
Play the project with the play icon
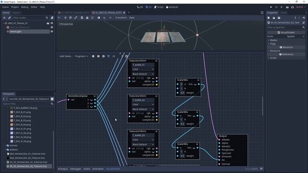pyautogui.click(x=271, y=7)
